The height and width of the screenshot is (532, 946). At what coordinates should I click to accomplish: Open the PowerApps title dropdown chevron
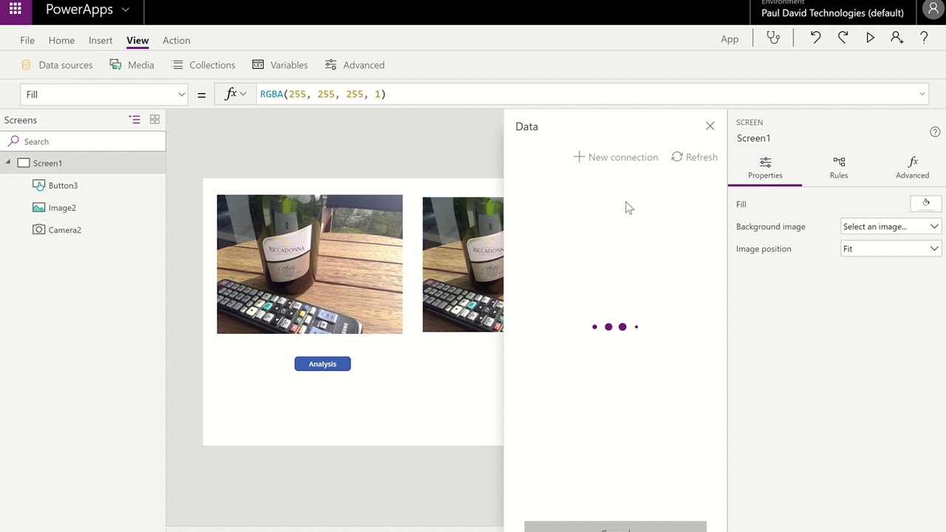(126, 10)
